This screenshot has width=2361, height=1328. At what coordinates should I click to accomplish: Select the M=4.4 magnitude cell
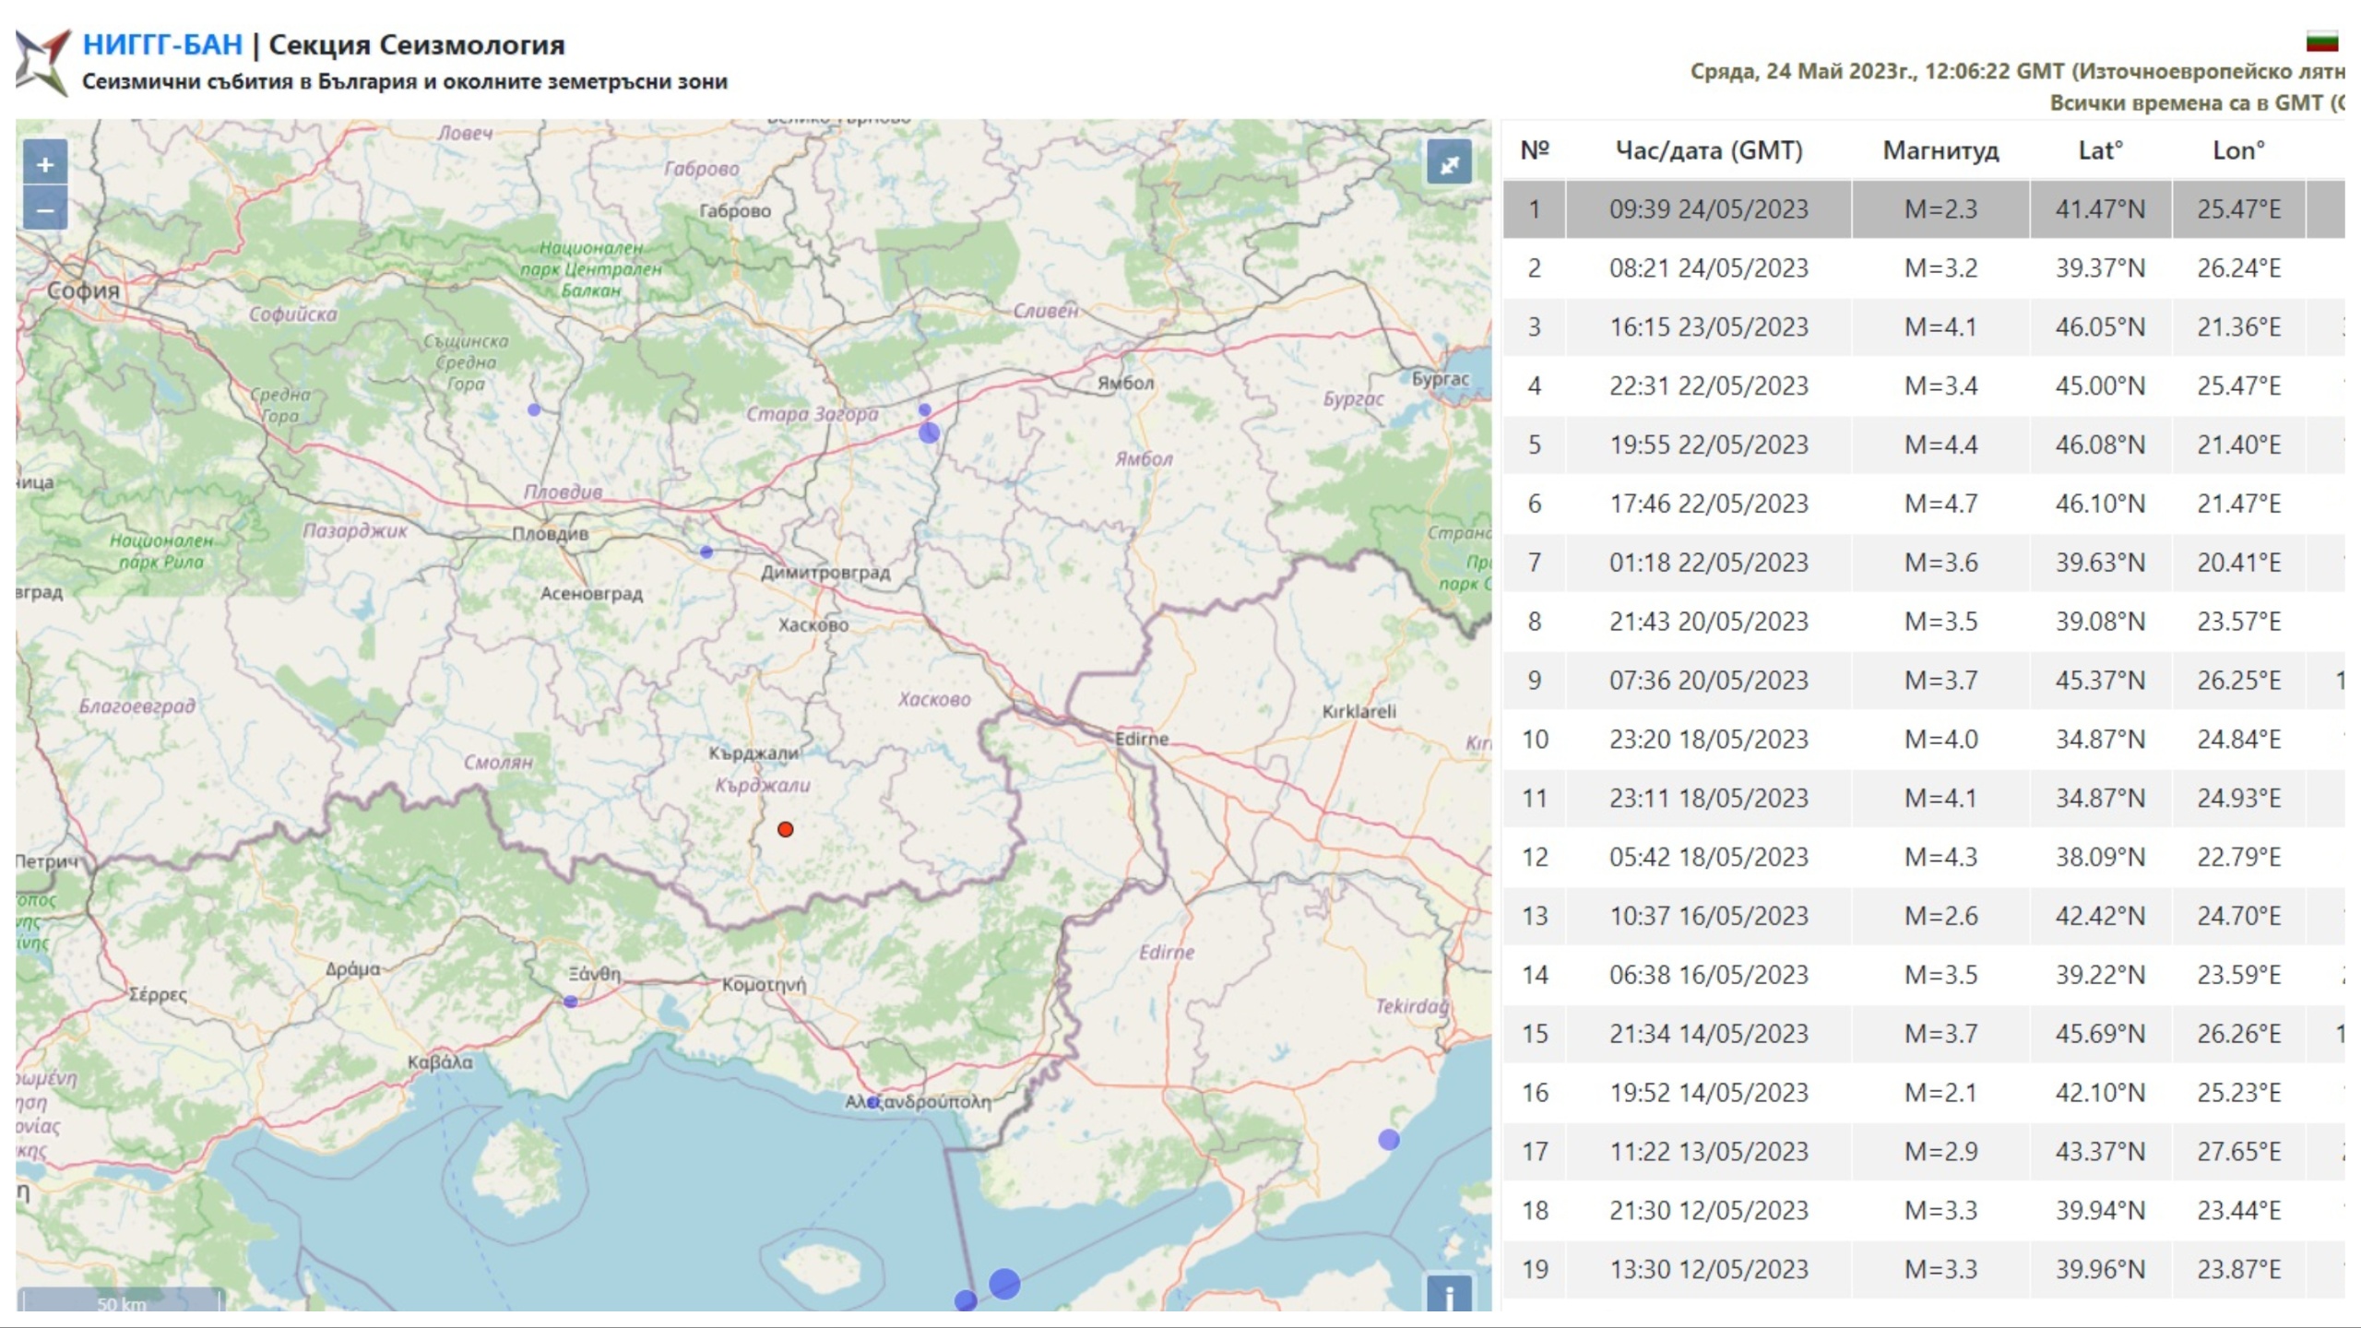click(1940, 445)
